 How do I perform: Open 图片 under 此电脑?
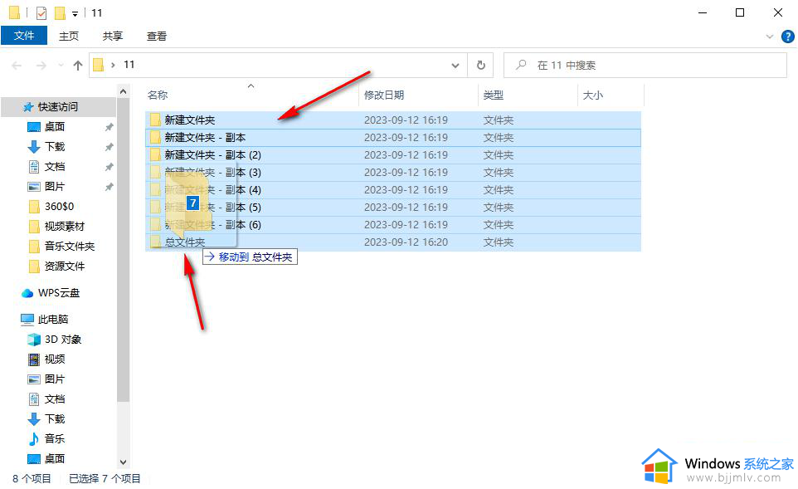click(x=55, y=379)
